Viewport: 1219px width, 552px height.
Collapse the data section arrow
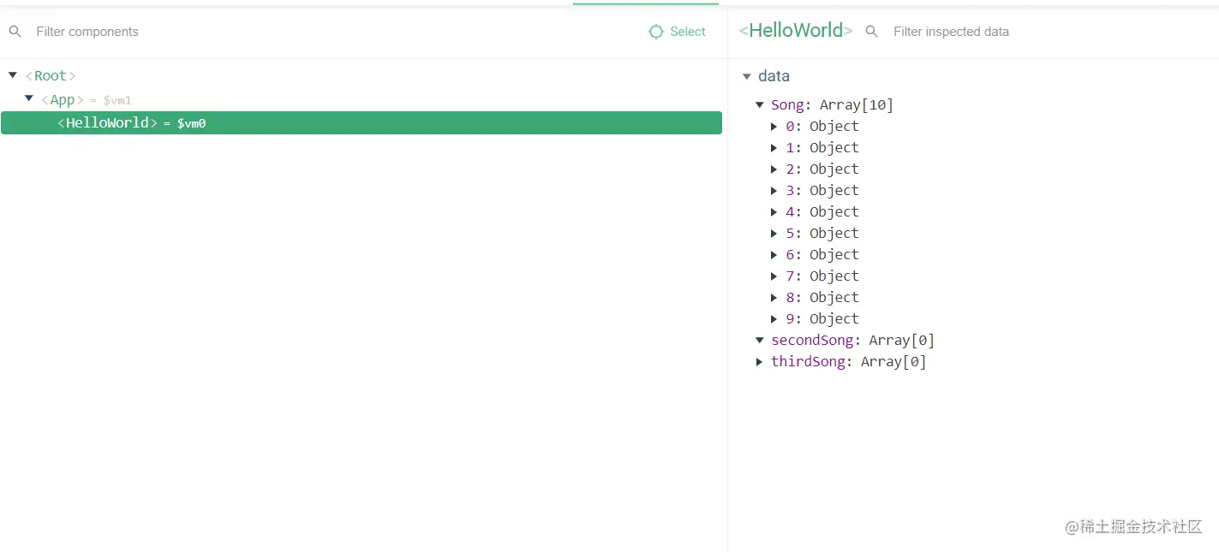pyautogui.click(x=746, y=76)
